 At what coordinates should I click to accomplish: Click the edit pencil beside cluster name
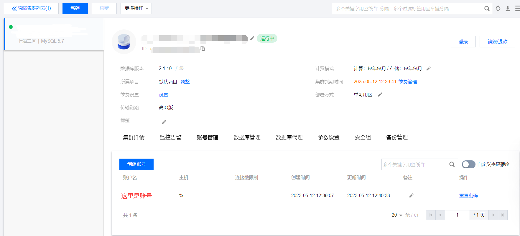click(x=252, y=38)
